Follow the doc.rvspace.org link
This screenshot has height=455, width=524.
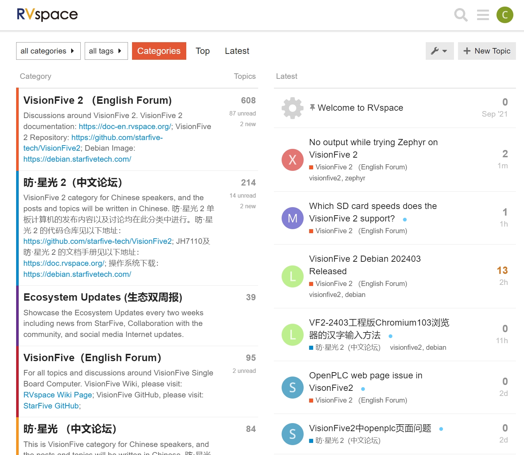64,263
